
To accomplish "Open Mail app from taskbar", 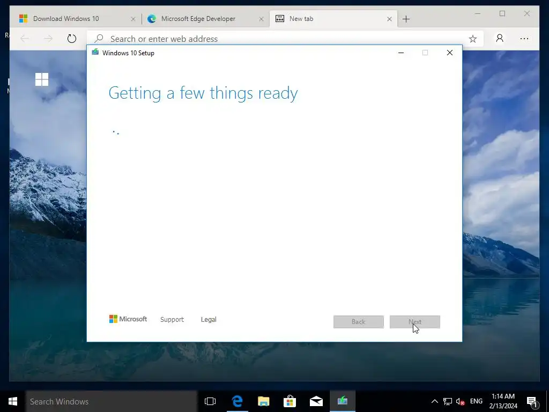I will point(316,401).
